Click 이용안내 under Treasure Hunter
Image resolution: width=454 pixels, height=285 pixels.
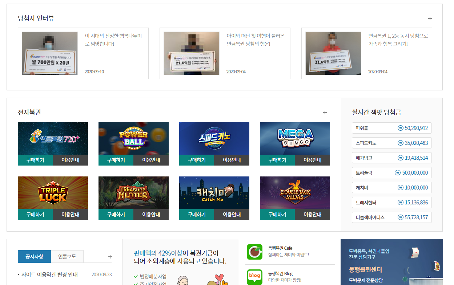click(x=151, y=215)
